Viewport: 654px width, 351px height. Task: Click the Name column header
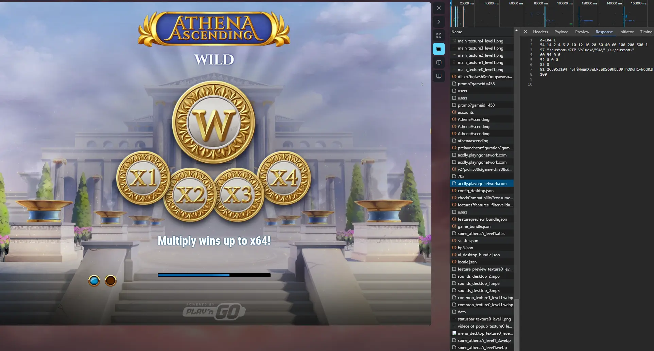tap(482, 32)
